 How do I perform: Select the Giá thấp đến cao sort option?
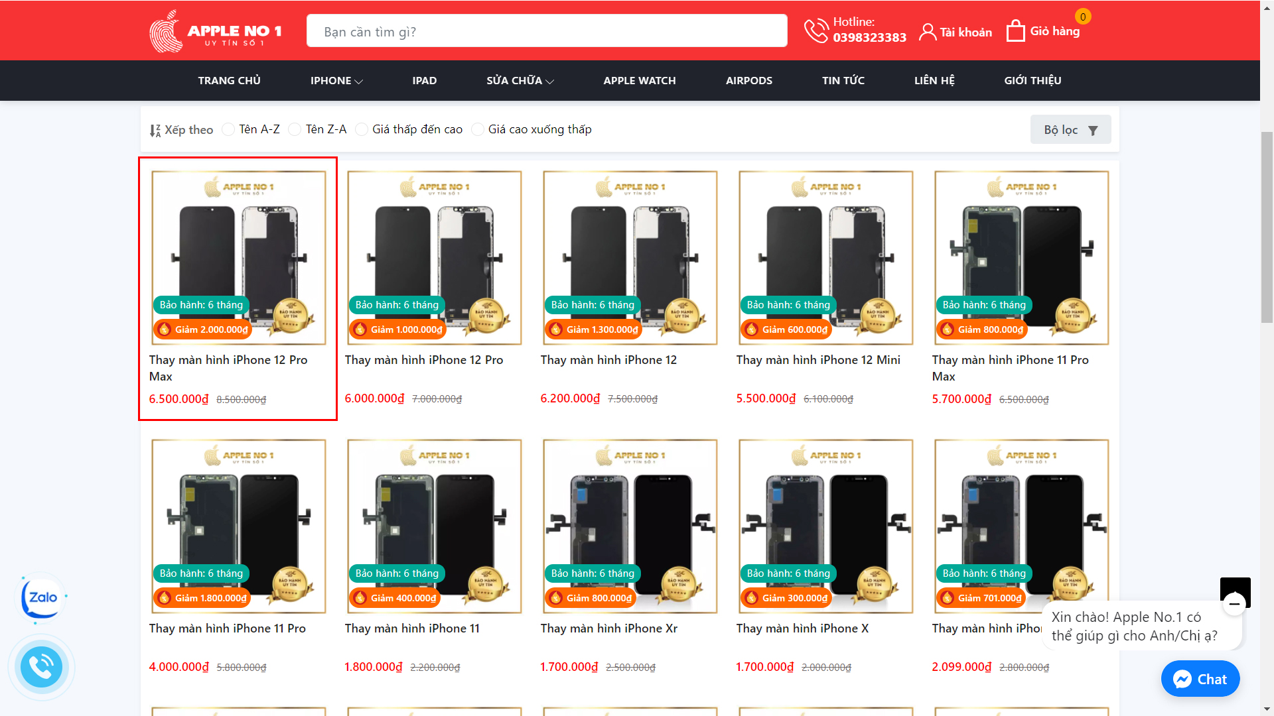click(362, 129)
